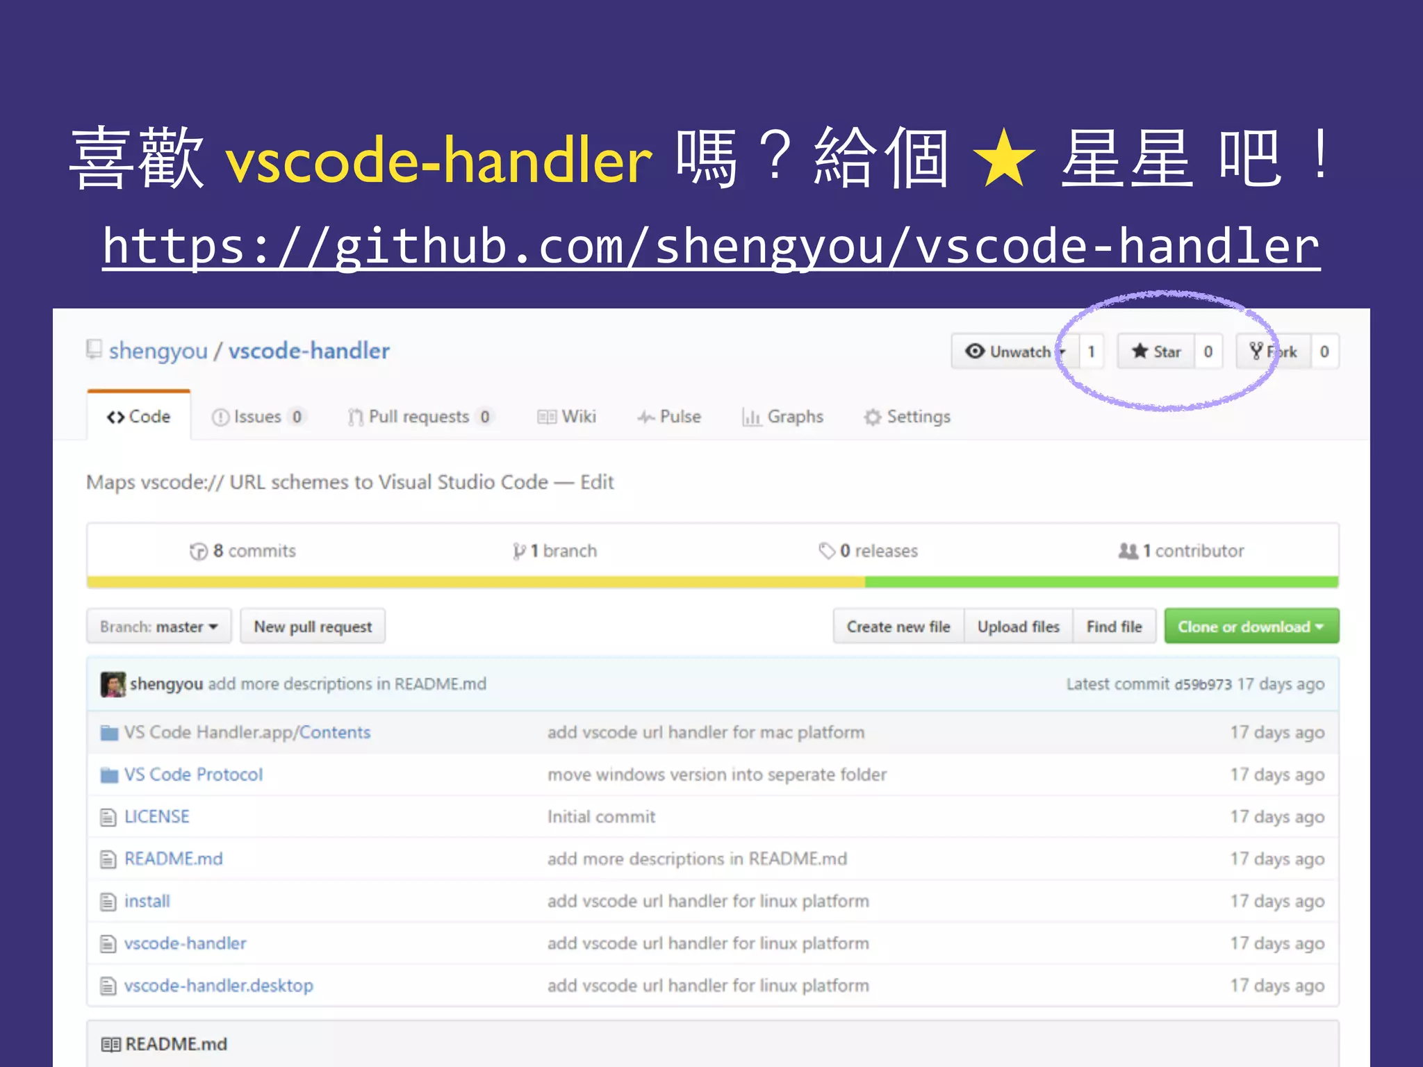Expand the Clone or download dropdown
The width and height of the screenshot is (1423, 1067).
pyautogui.click(x=1251, y=627)
